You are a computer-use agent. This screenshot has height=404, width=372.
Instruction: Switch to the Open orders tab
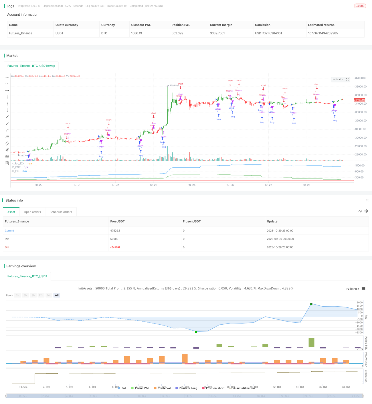click(x=32, y=212)
